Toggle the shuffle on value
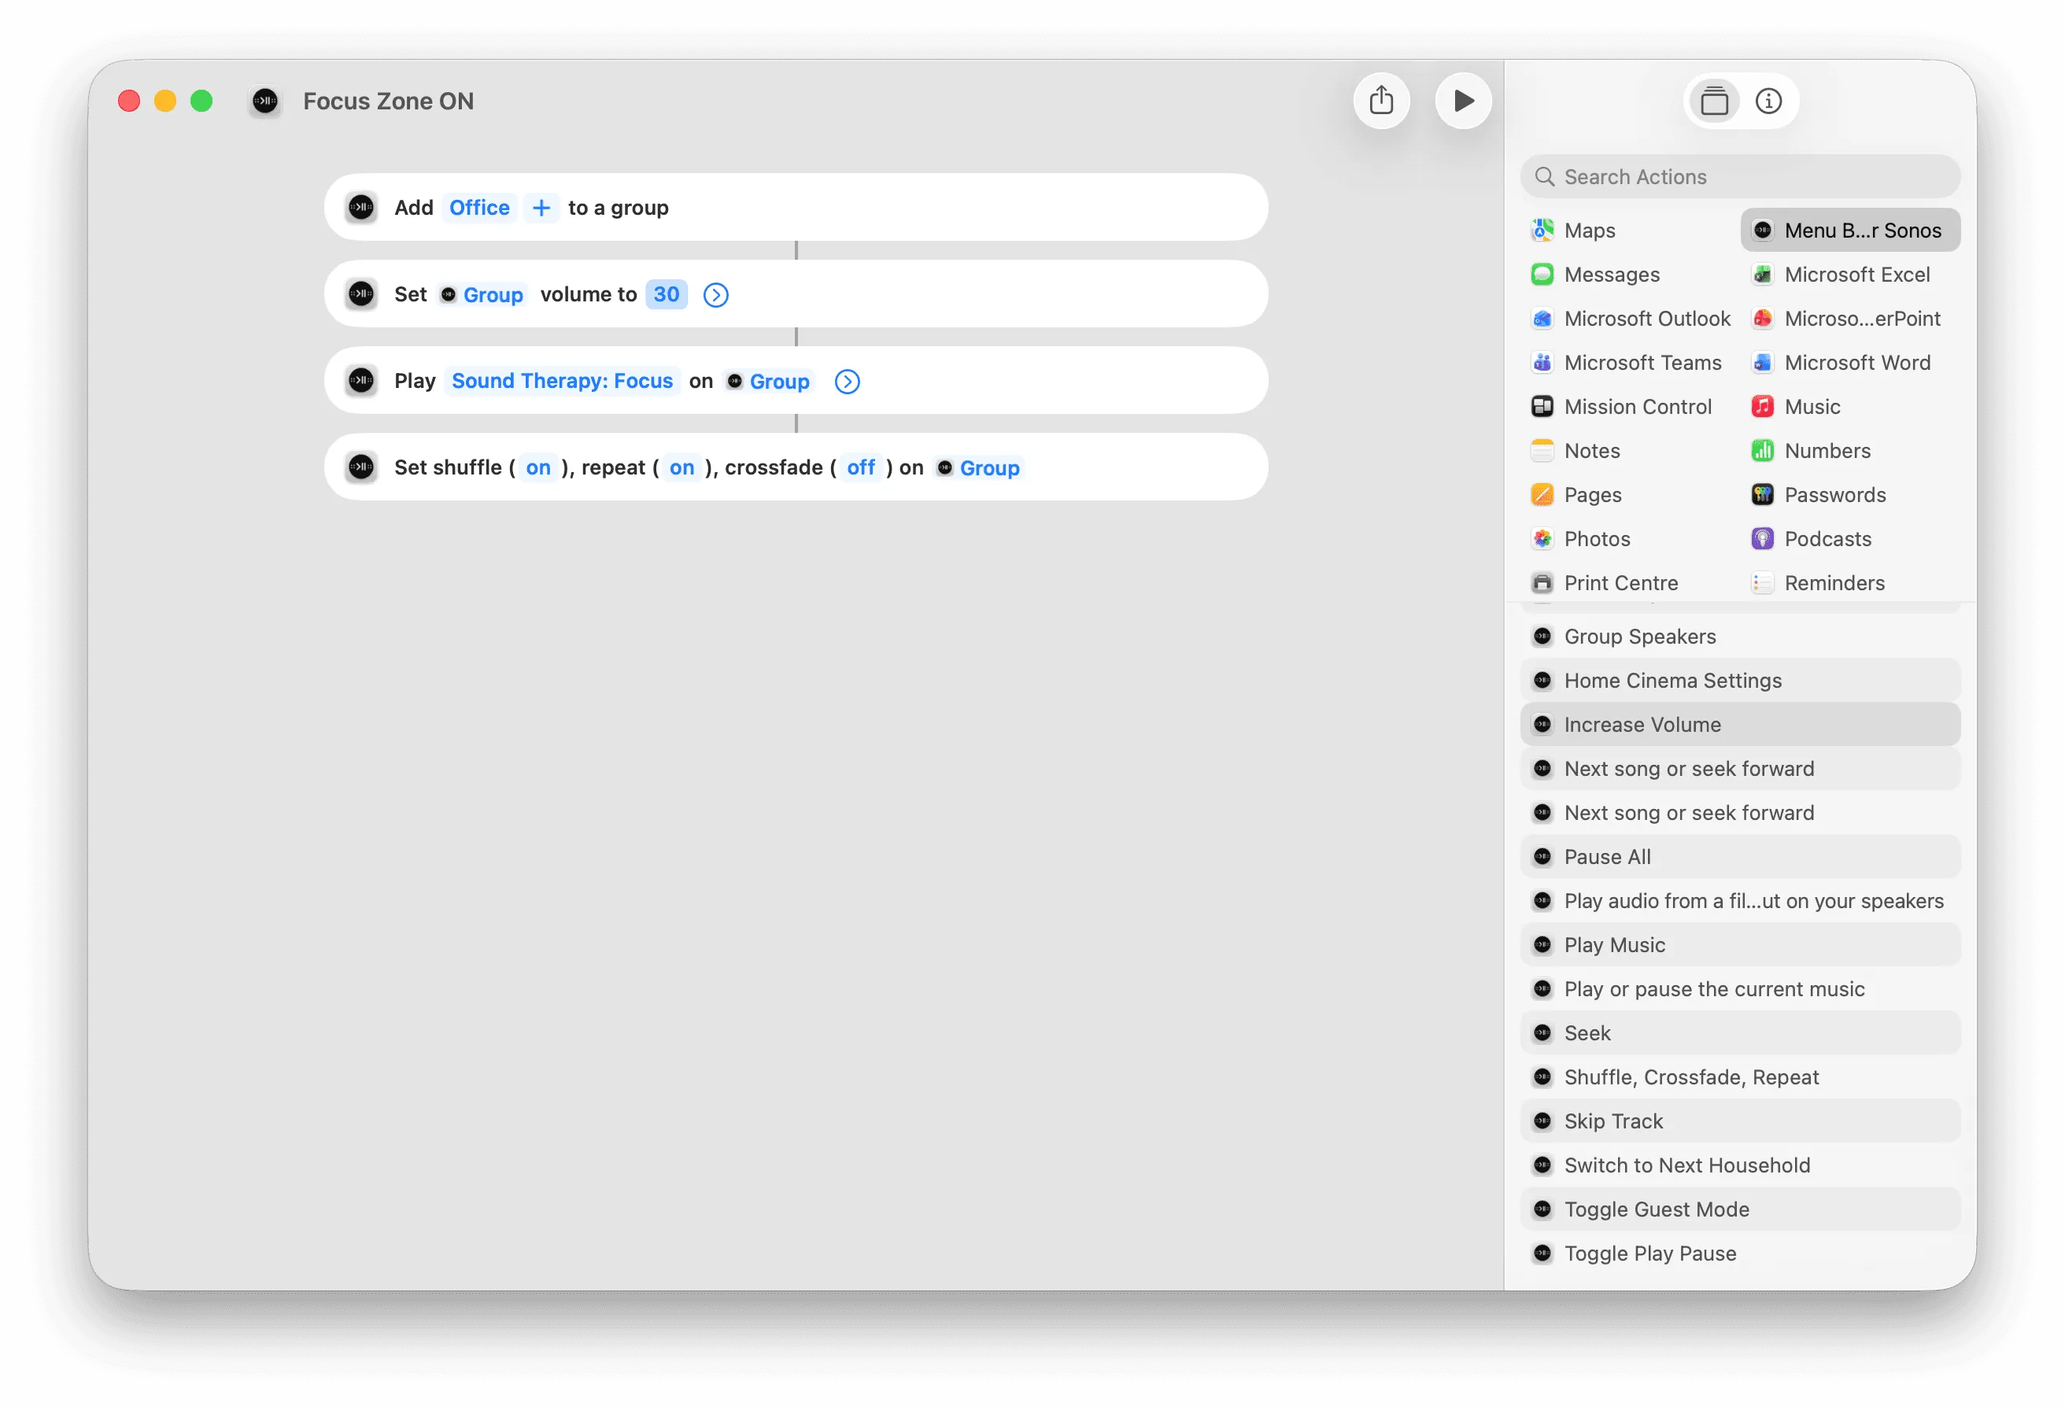This screenshot has width=2065, height=1407. tap(537, 467)
